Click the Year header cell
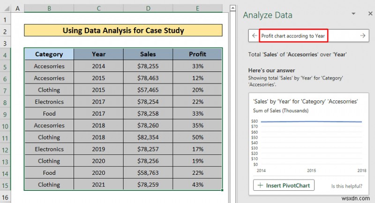375x203 pixels. (x=98, y=54)
